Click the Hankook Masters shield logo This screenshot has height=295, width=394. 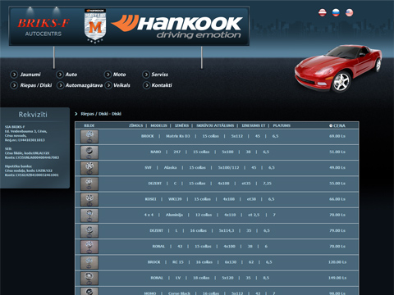pos(95,26)
